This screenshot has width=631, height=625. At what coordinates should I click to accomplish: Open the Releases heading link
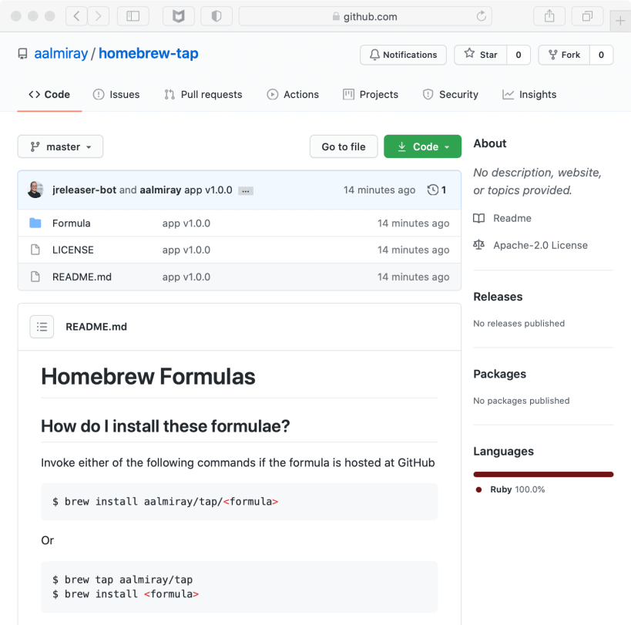(498, 297)
